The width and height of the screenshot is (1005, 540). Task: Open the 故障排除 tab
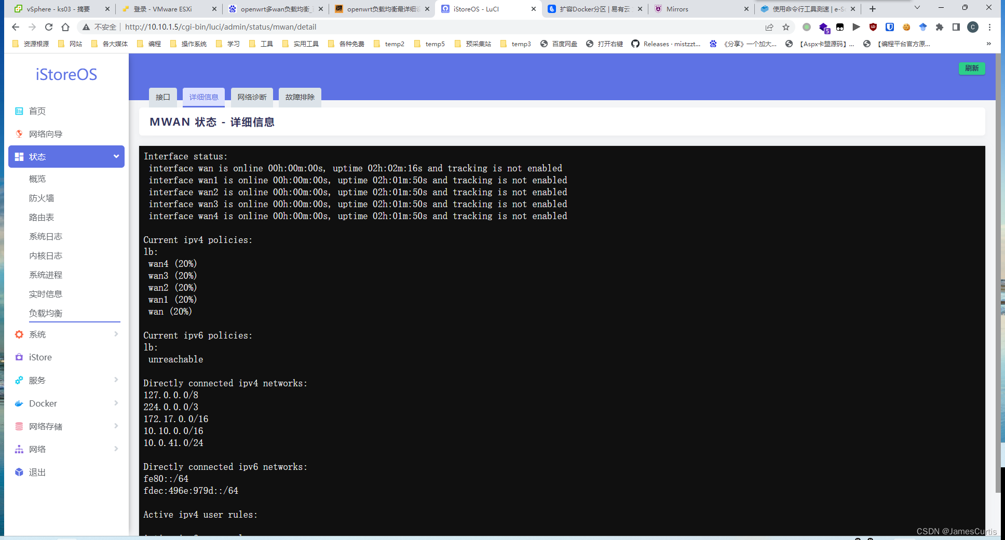click(x=300, y=97)
